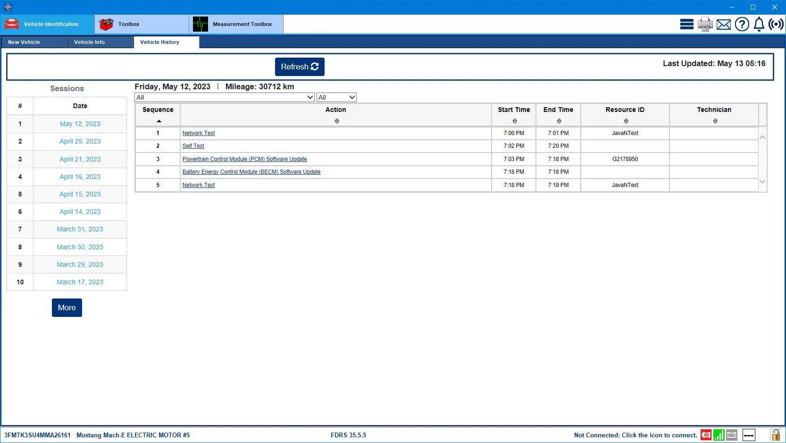The height and width of the screenshot is (443, 786).
Task: Select the Vehicle History sub-tab
Action: [x=167, y=42]
